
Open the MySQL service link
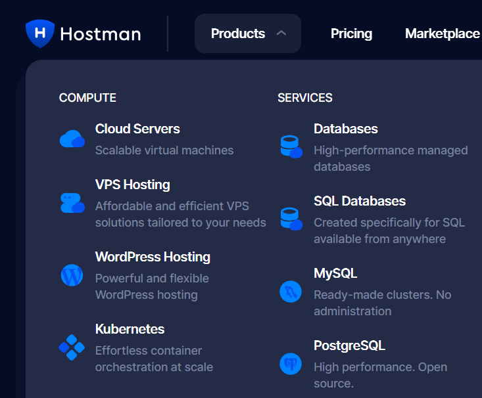coord(335,273)
